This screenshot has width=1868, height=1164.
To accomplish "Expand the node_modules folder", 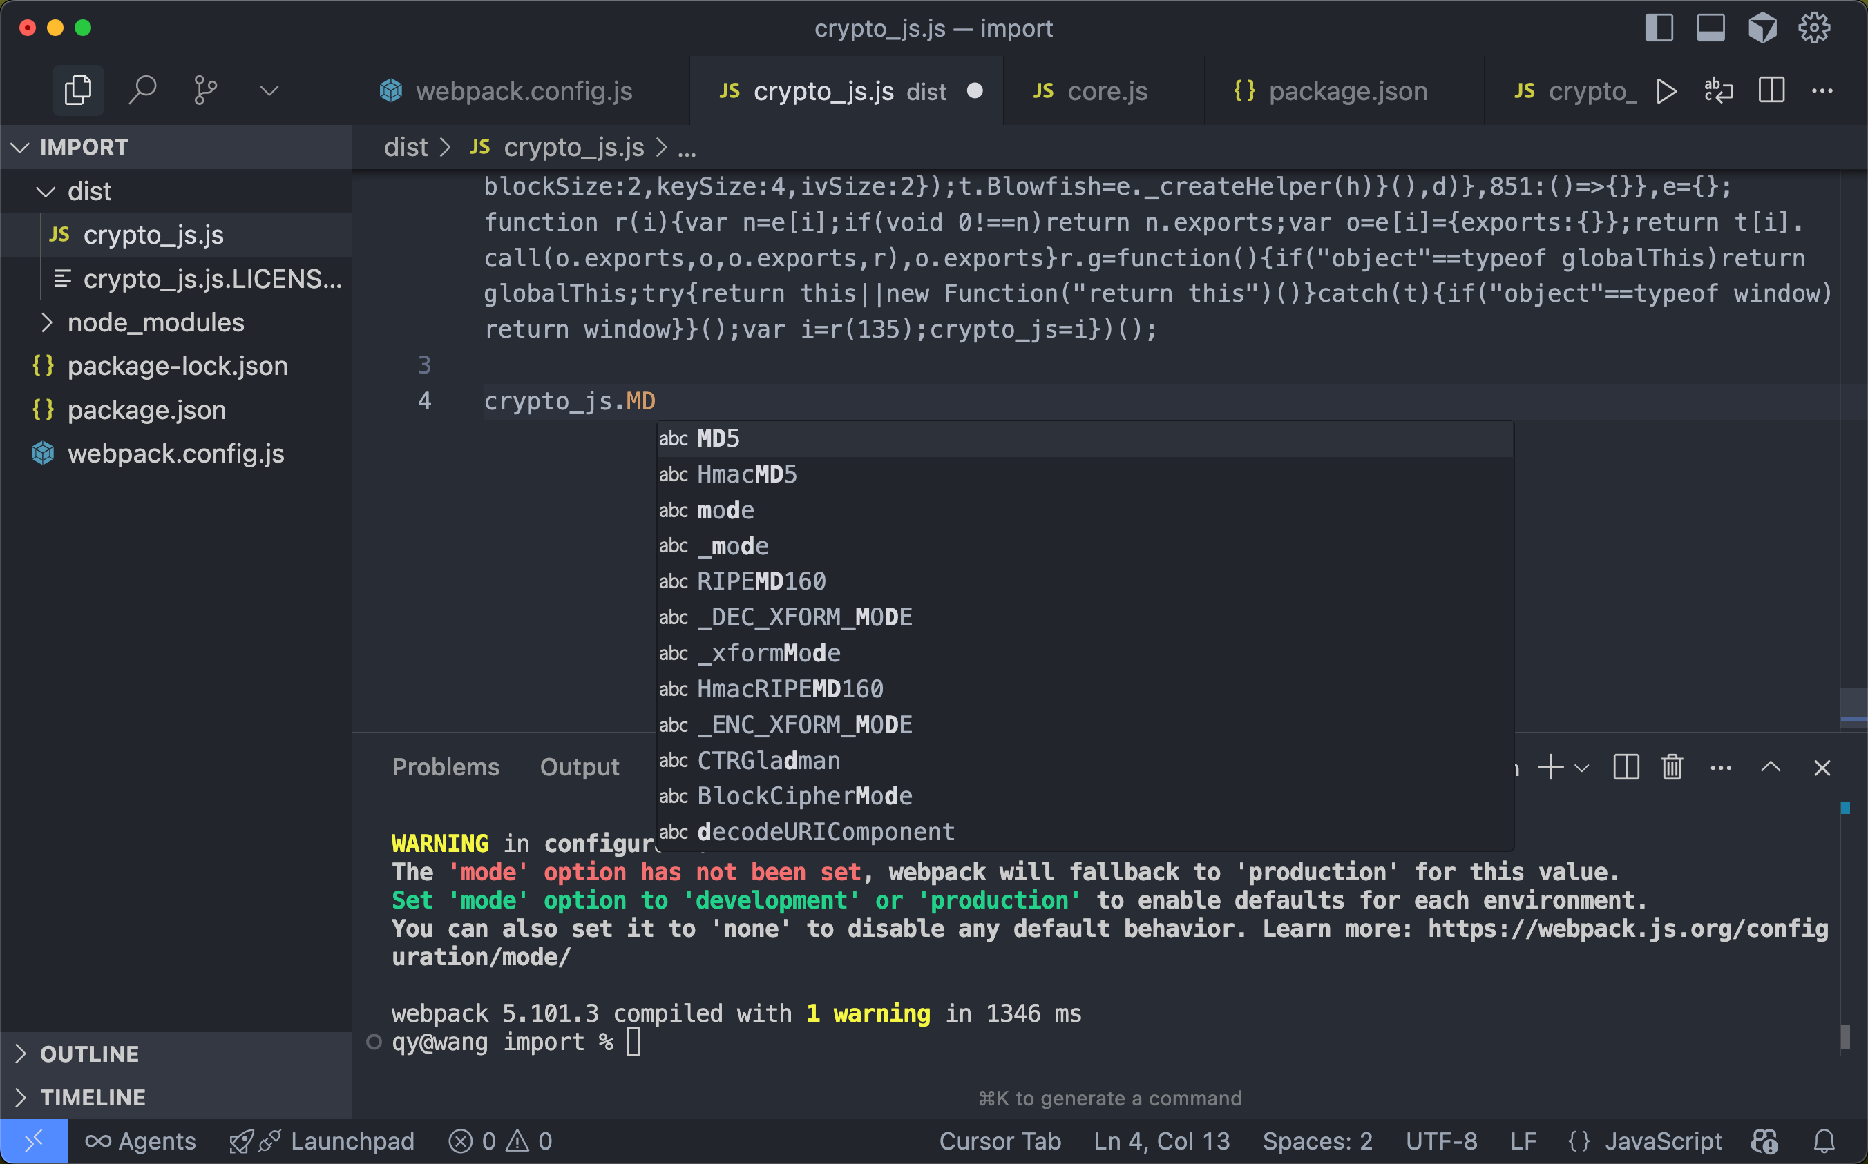I will coord(155,322).
